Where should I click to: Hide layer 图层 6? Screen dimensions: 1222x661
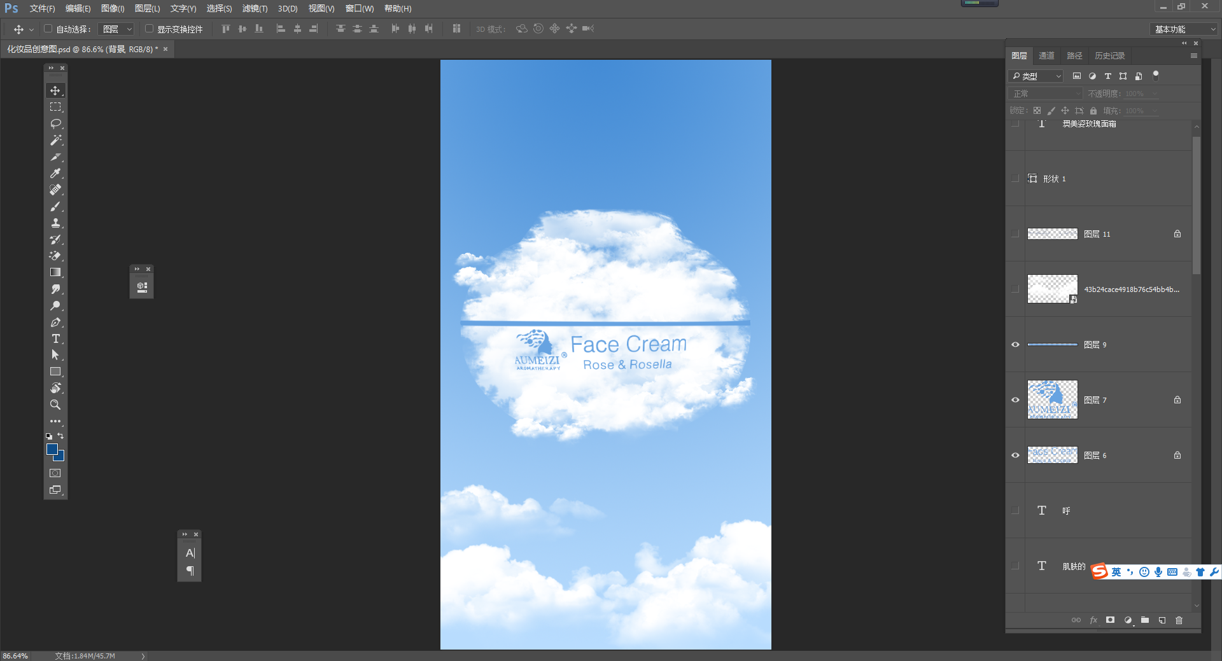click(x=1015, y=456)
